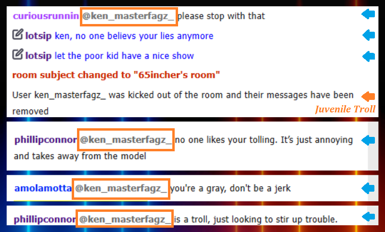Image resolution: width=385 pixels, height=232 pixels.
Task: Click edit note icon before second lotsip message
Action: (18, 54)
